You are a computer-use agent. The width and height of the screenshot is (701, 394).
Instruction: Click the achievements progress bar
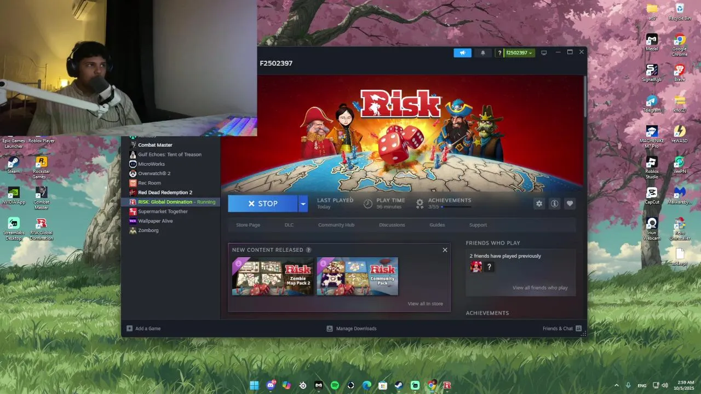coord(456,207)
